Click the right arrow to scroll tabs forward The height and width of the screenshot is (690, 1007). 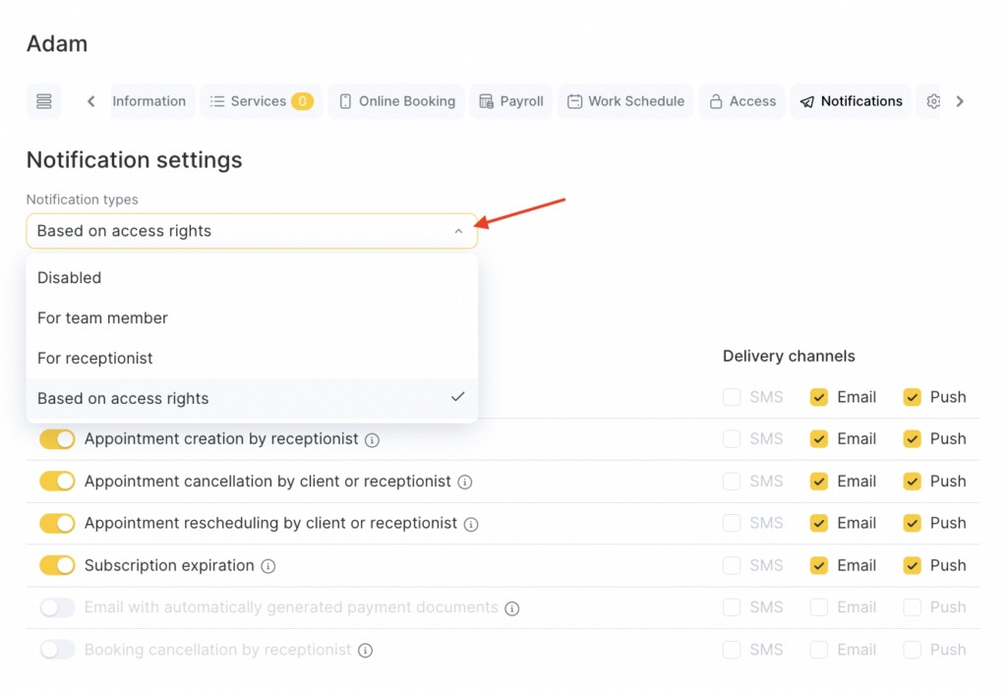click(x=960, y=101)
